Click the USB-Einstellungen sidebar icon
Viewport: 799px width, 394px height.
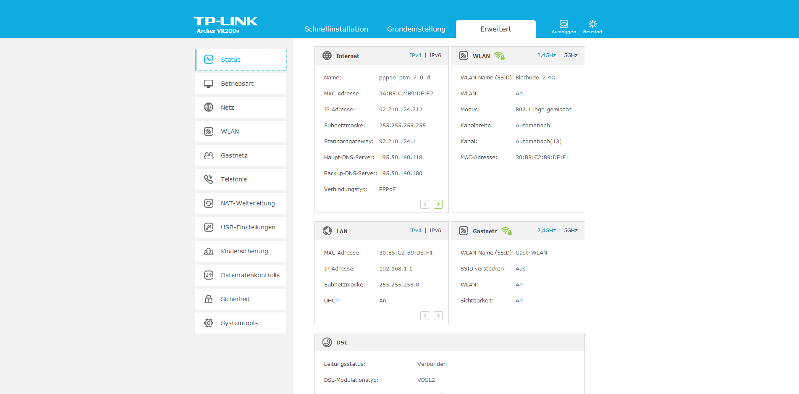pyautogui.click(x=208, y=227)
